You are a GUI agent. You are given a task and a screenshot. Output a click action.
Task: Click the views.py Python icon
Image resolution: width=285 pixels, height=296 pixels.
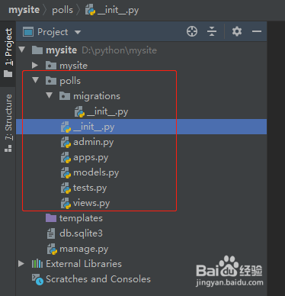[x=66, y=204]
